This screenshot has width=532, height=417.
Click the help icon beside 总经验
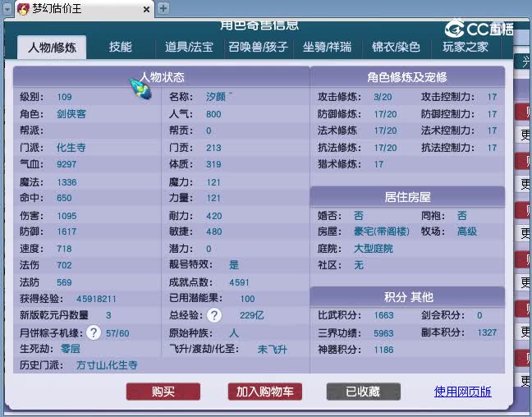coord(214,315)
